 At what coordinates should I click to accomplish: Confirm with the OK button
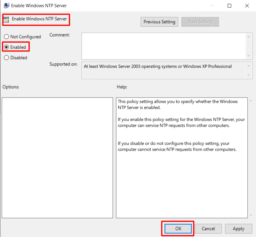tap(178, 229)
